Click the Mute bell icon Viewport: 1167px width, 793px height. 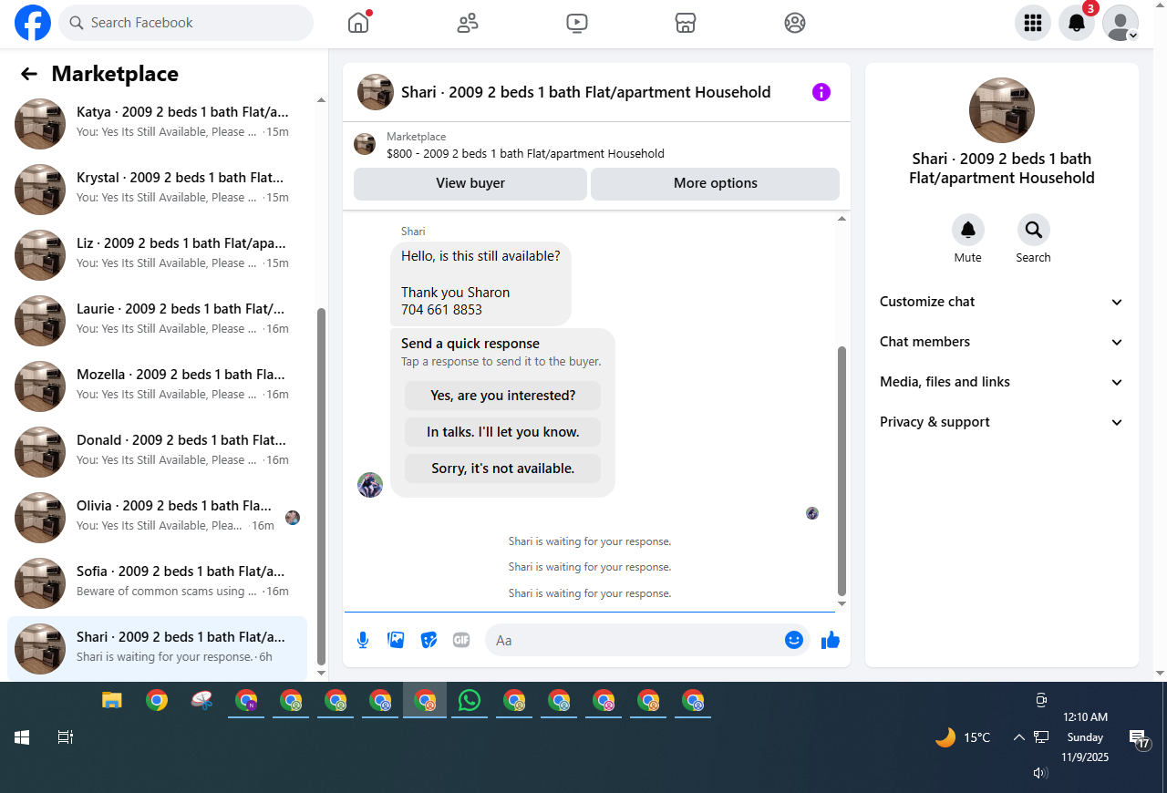point(968,230)
